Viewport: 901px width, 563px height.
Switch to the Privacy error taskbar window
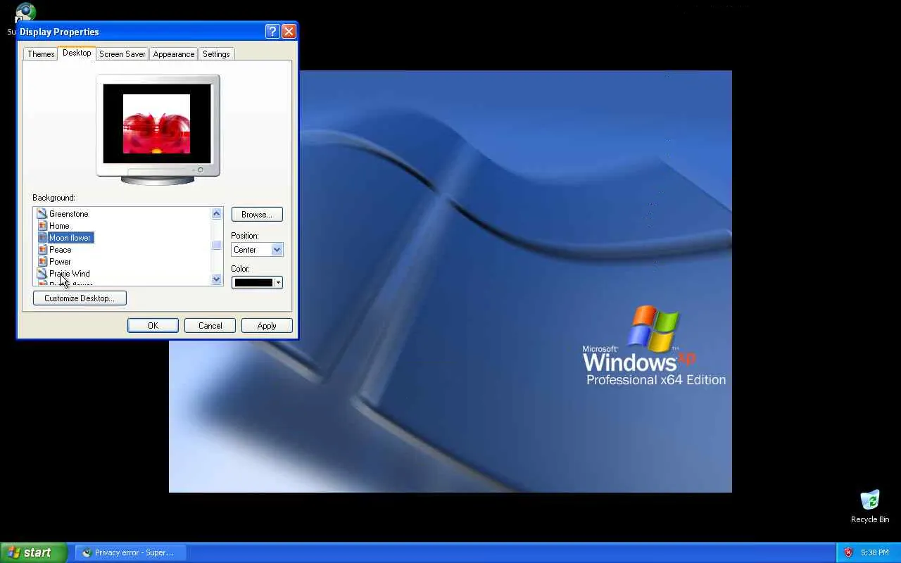[130, 552]
